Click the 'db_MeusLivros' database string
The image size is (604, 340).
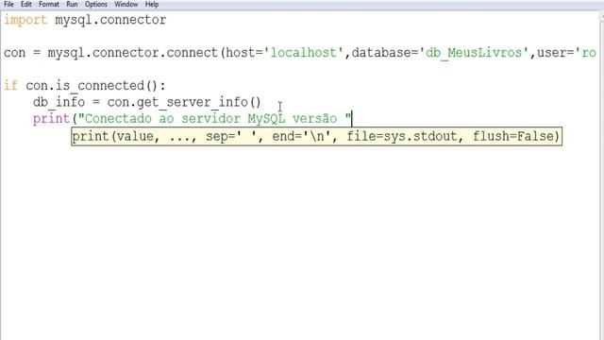point(474,53)
